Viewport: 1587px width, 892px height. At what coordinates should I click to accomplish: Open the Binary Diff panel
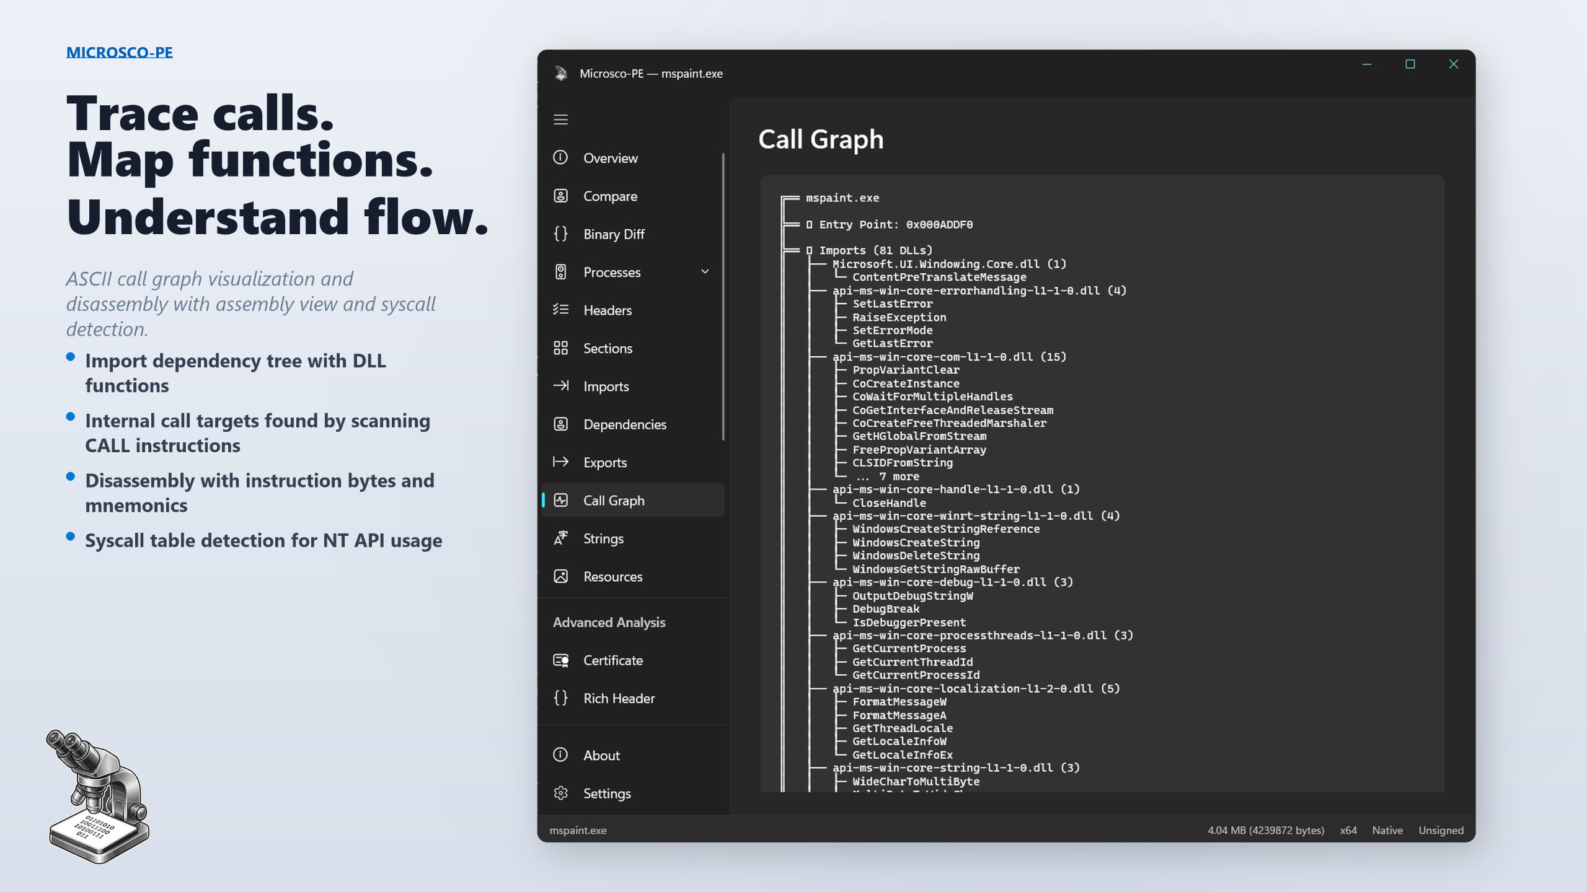click(x=616, y=234)
